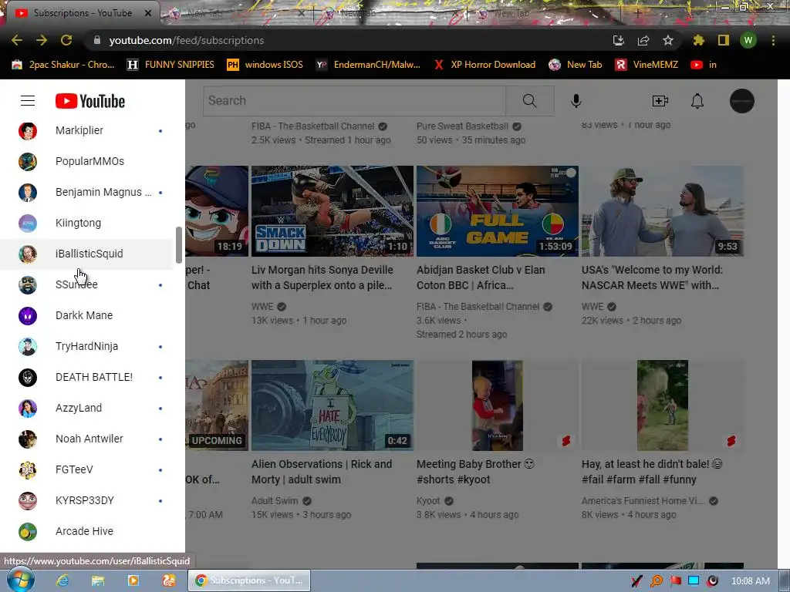The height and width of the screenshot is (592, 790).
Task: Open Windows Explorer folder on taskbar
Action: point(98,580)
